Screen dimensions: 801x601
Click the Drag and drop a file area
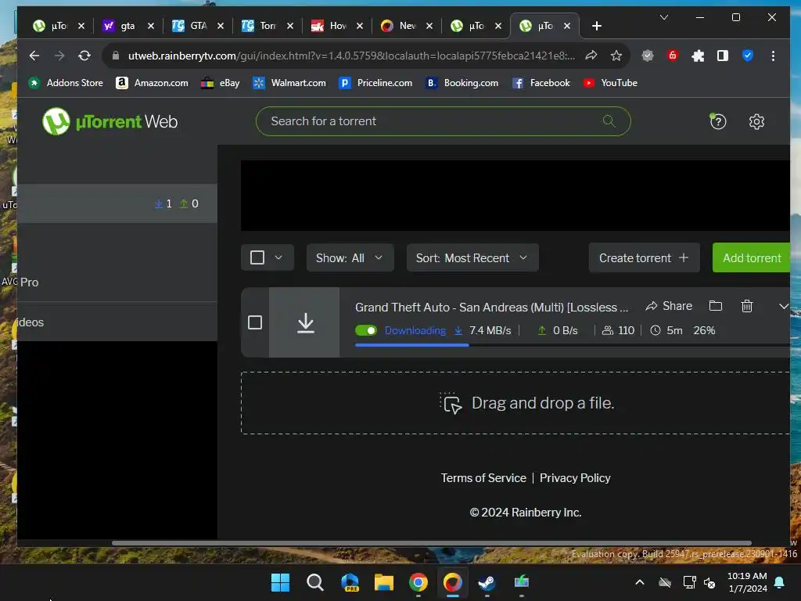[516, 403]
